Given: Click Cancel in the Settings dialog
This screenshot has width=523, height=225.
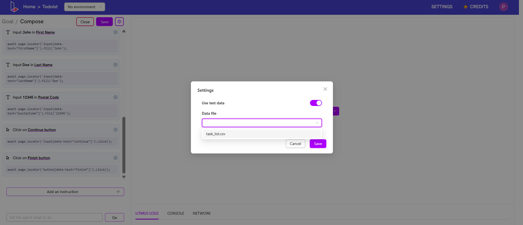Looking at the screenshot, I should 296,144.
